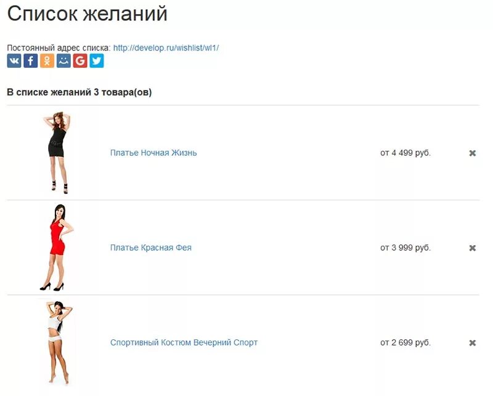Open Спортивный Костюм Вечерний Спорт link
This screenshot has height=396, width=493.
(x=184, y=342)
